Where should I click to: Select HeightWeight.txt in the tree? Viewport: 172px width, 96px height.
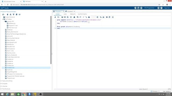12,72
